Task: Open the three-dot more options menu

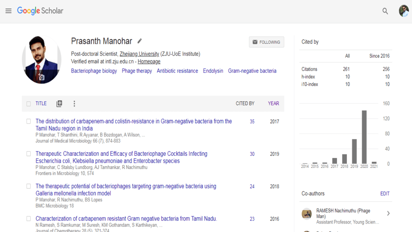Action: [74, 104]
